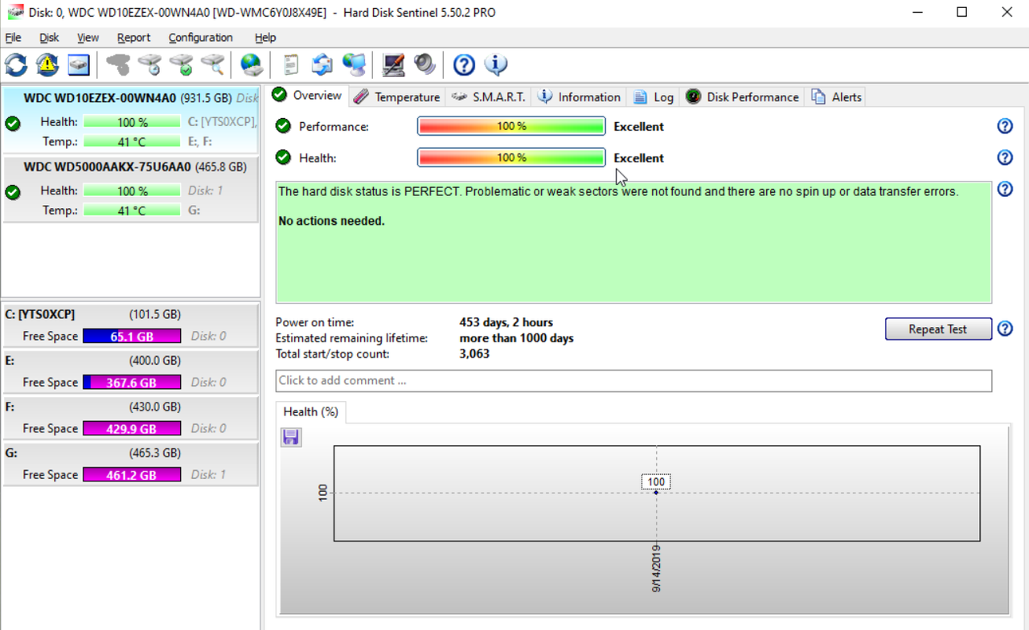Open the Configuration menu
This screenshot has height=630, width=1029.
(200, 38)
